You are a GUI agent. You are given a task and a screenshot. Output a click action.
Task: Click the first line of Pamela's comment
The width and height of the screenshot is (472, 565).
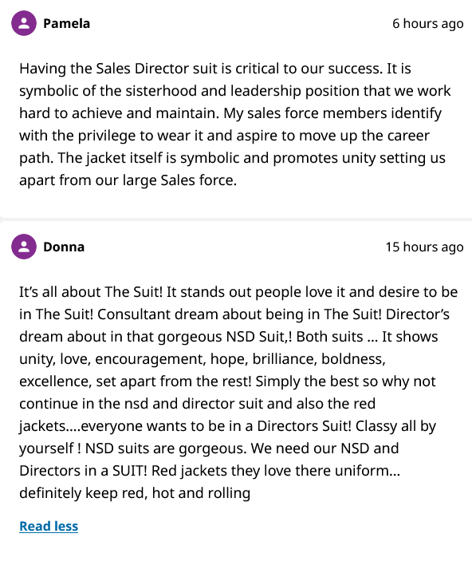[215, 69]
